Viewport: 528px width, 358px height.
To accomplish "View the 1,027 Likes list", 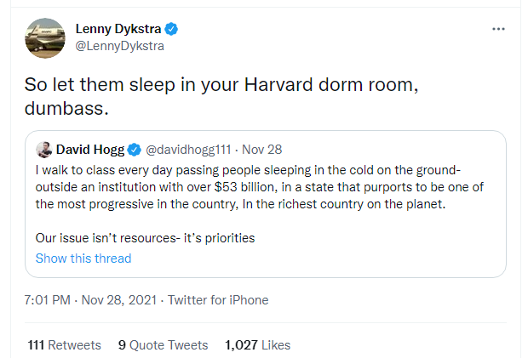I will 257,345.
